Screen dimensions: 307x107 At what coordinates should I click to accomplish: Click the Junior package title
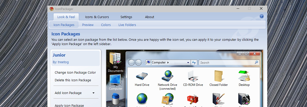pyautogui.click(x=59, y=55)
